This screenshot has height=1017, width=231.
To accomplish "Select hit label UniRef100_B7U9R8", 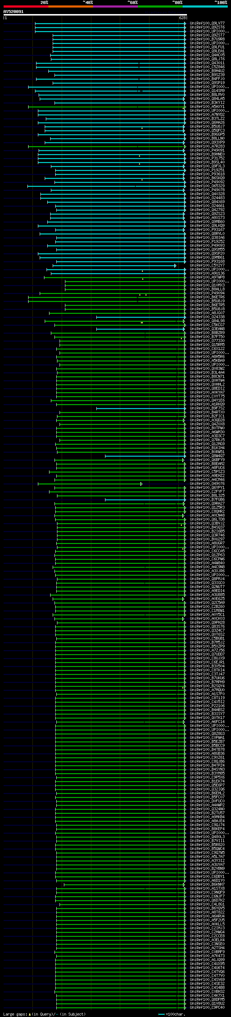I will (x=207, y=39).
